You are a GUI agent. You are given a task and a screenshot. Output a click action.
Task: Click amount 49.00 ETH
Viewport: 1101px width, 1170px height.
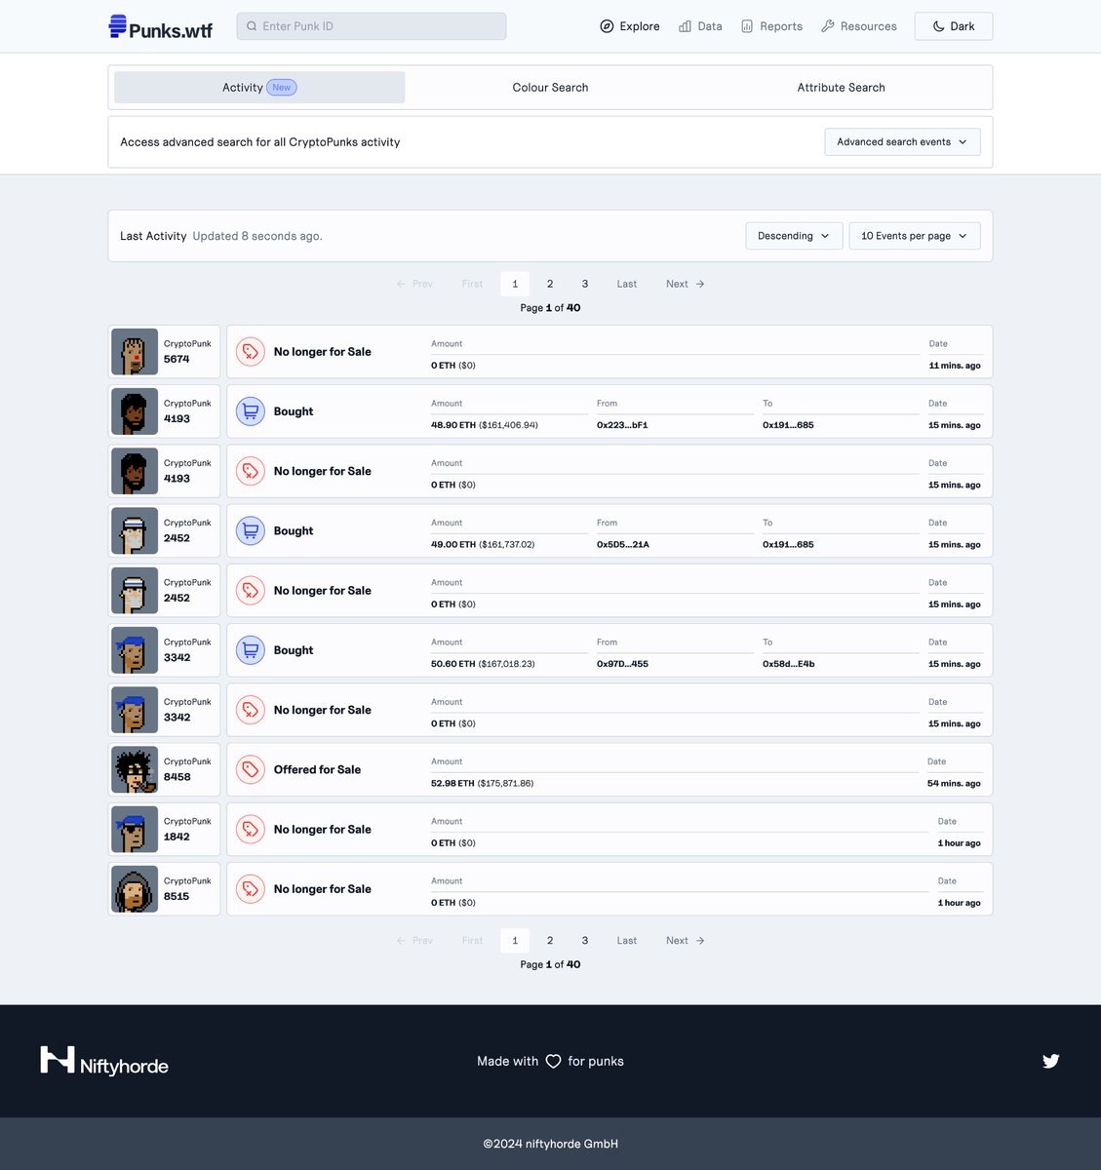tap(453, 545)
